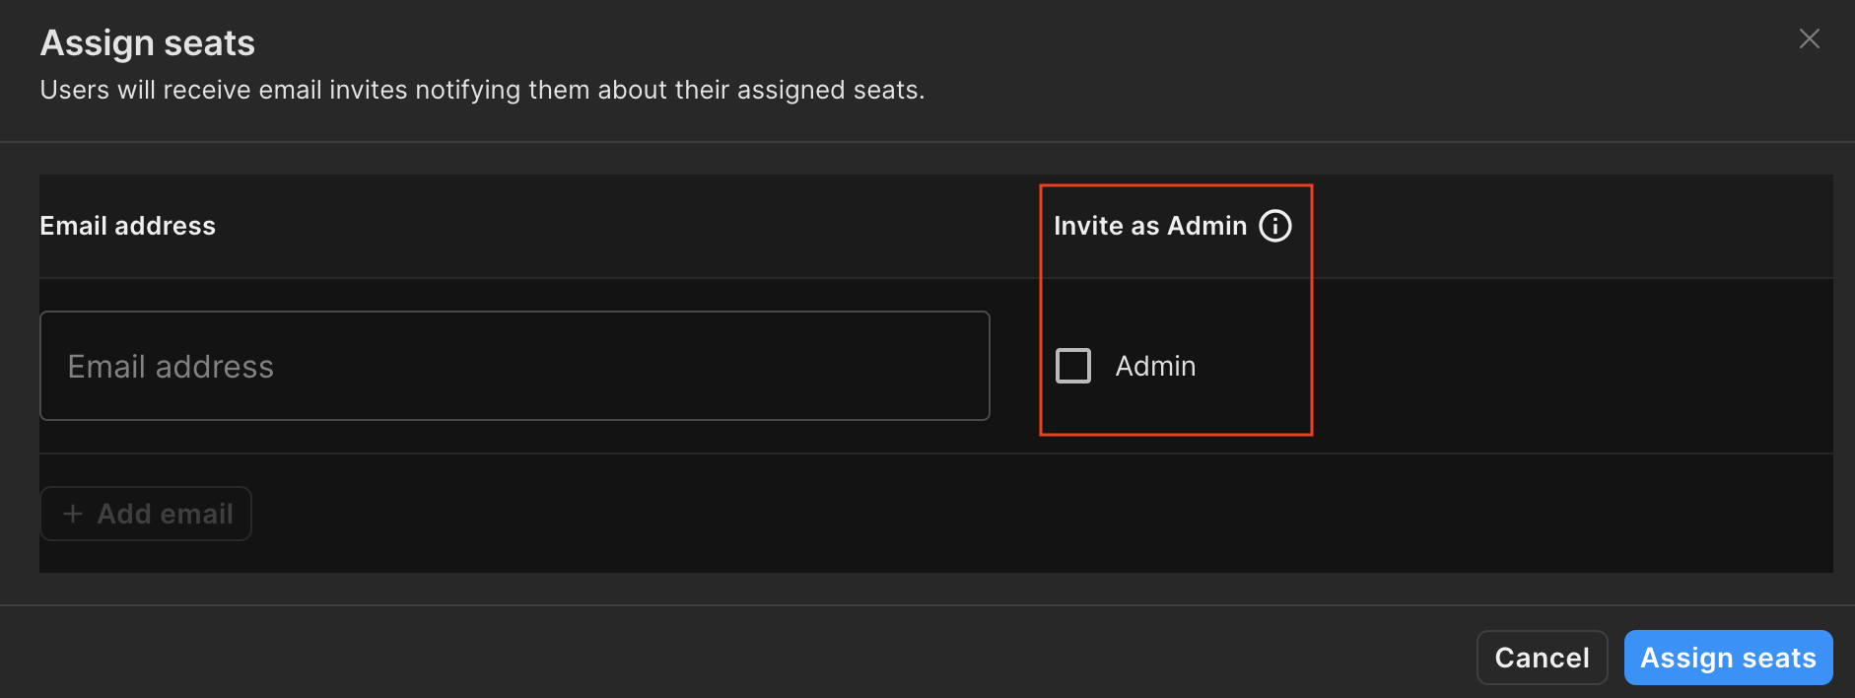
Task: Click the info icon beside Invite as Admin
Action: (1274, 226)
